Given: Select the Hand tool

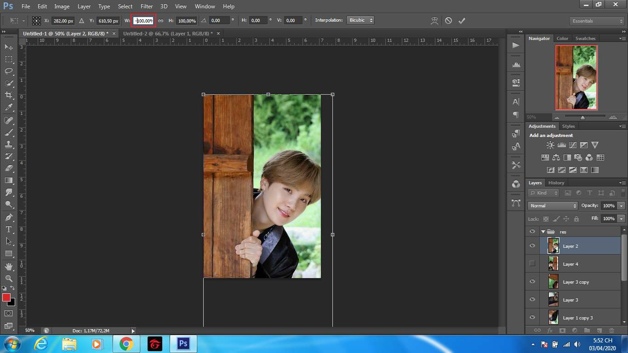Looking at the screenshot, I should (9, 267).
